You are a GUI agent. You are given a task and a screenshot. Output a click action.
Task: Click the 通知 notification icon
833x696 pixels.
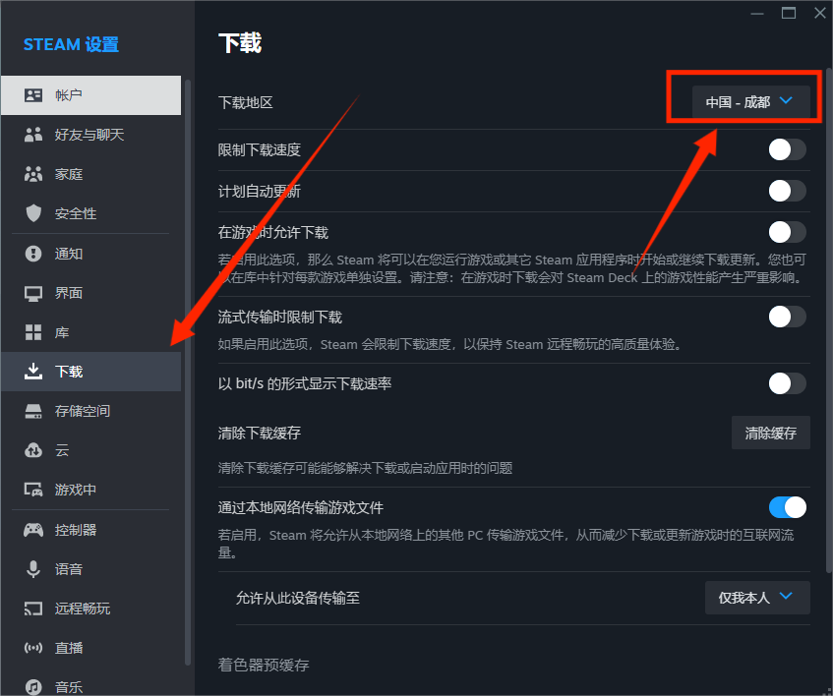33,254
